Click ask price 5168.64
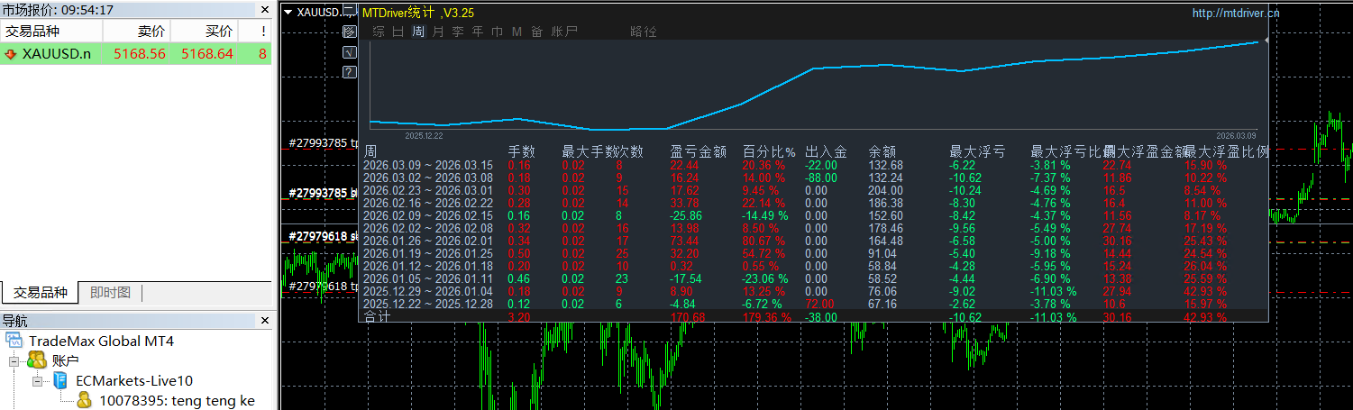 click(207, 54)
